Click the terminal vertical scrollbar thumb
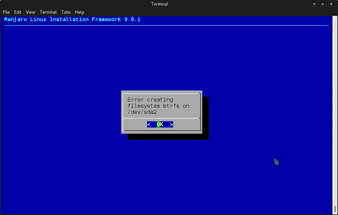 click(335, 209)
